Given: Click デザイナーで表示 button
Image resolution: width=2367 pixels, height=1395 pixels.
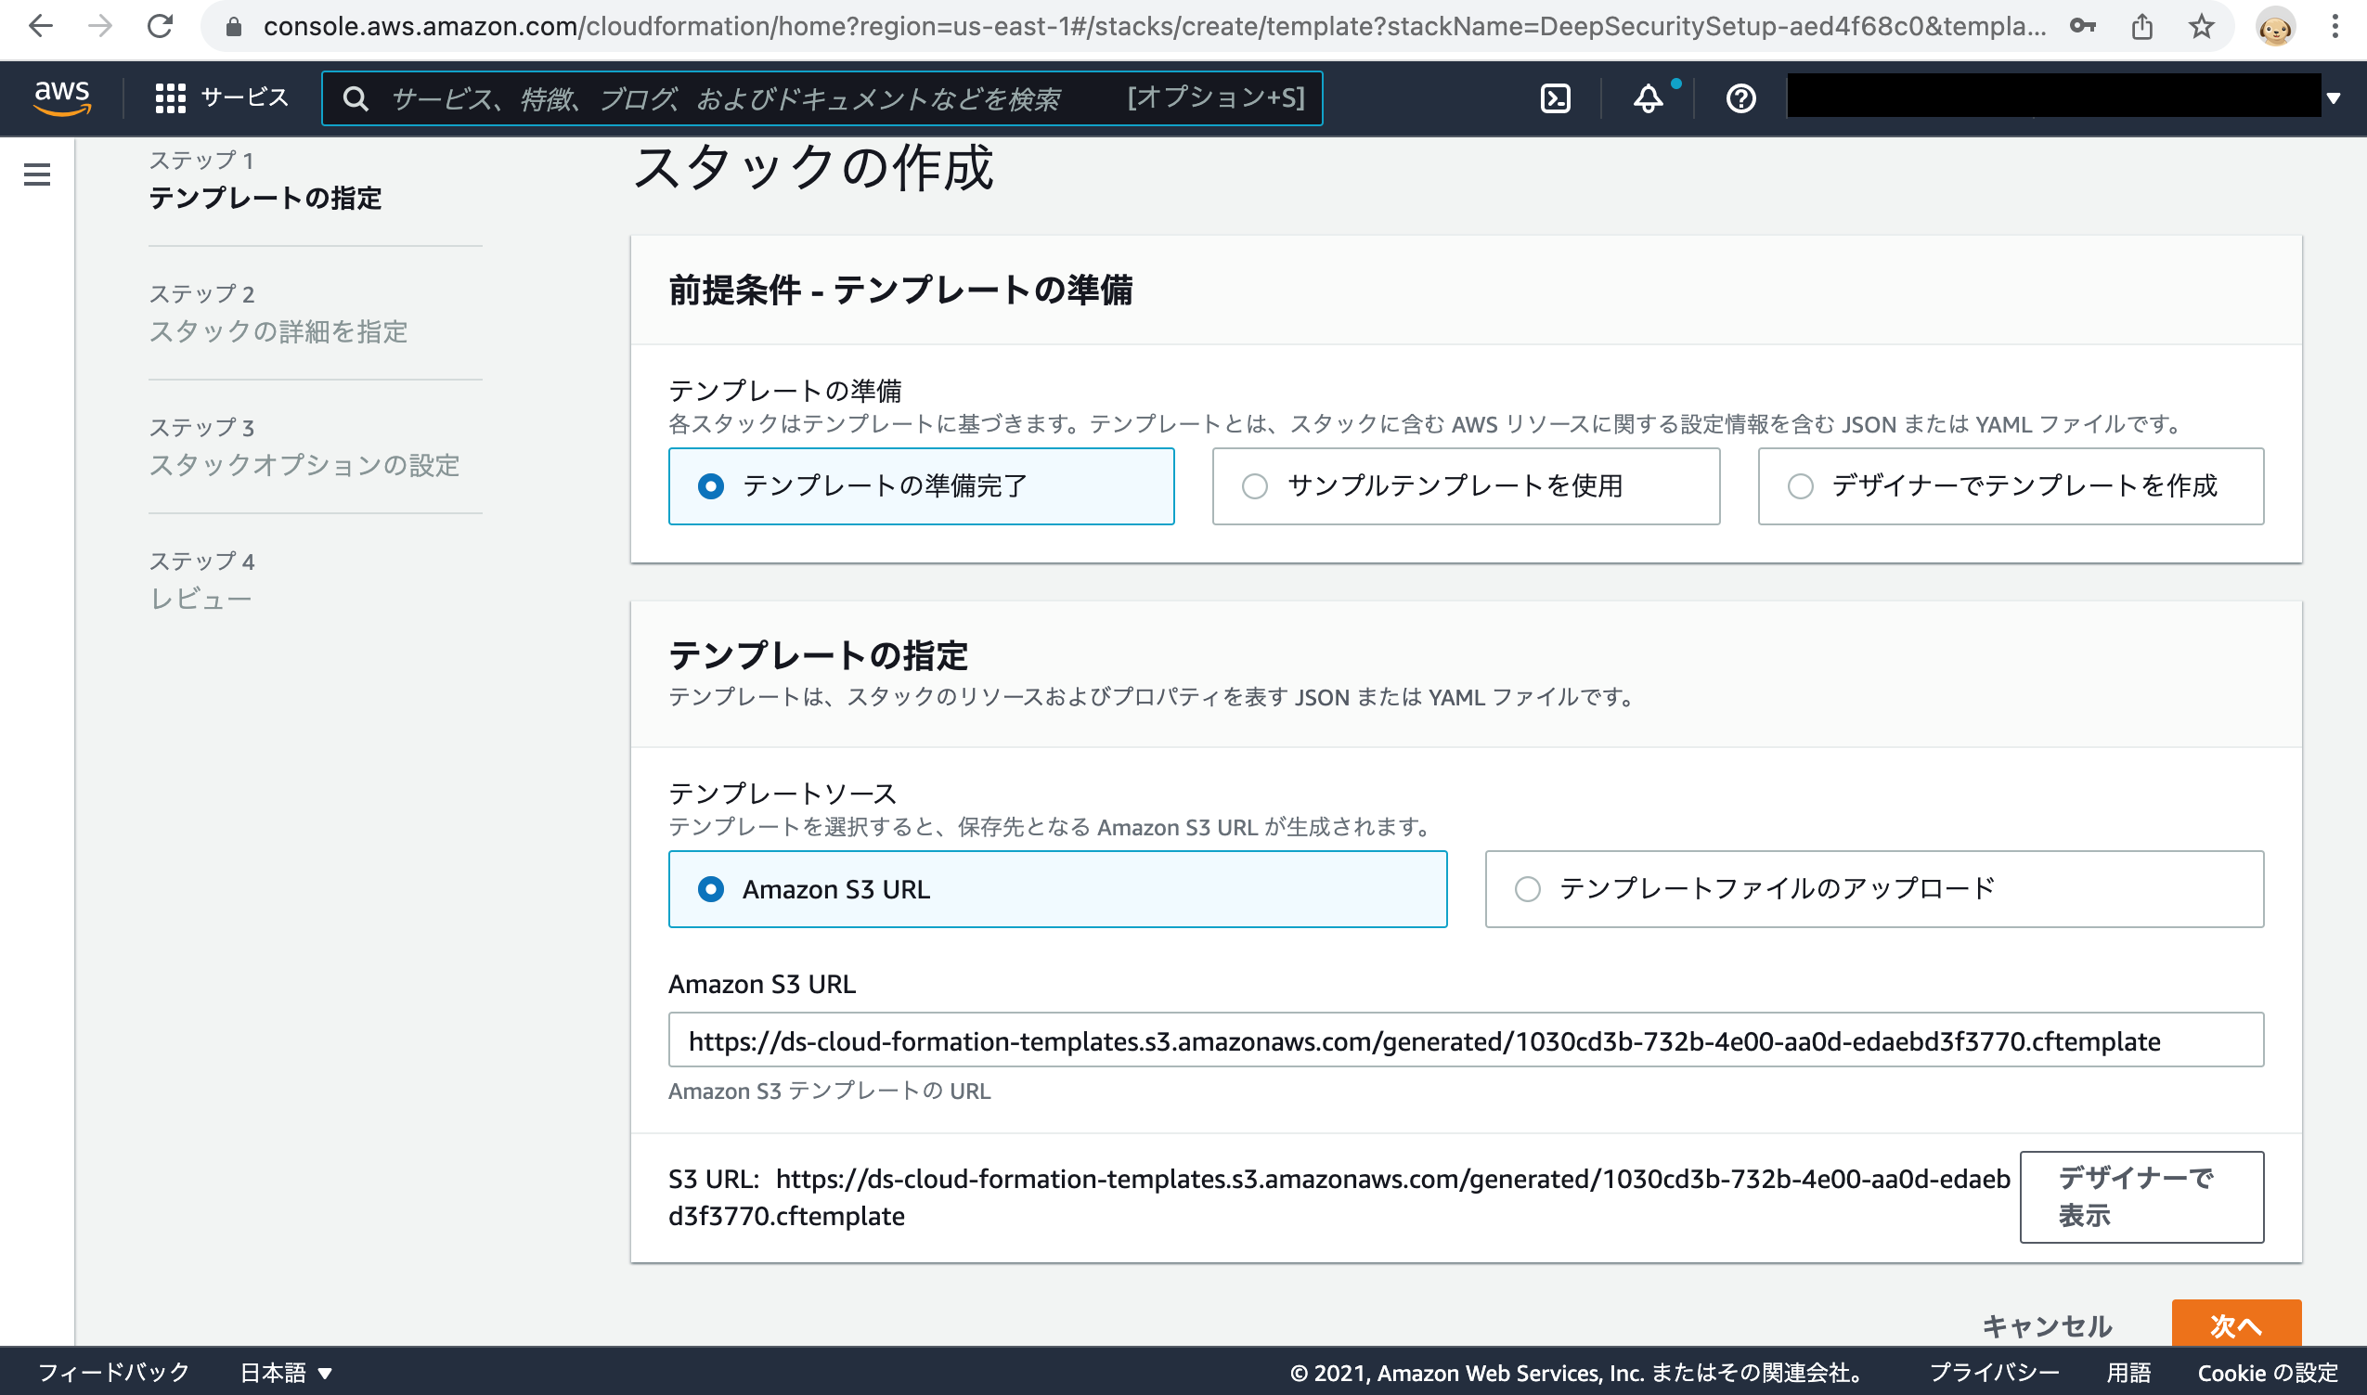Looking at the screenshot, I should (2141, 1195).
